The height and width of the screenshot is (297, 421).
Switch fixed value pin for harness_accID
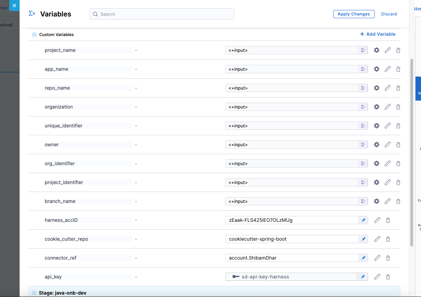pos(363,220)
